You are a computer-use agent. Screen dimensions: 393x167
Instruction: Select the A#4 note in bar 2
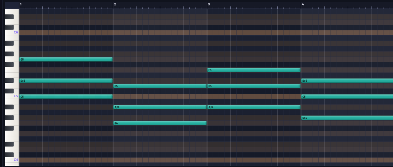point(160,107)
